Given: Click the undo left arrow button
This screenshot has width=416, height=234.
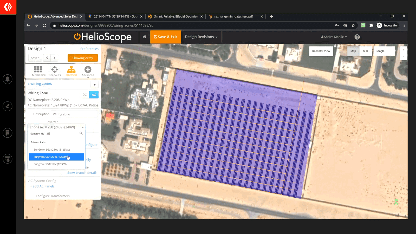Looking at the screenshot, I should coord(47,58).
